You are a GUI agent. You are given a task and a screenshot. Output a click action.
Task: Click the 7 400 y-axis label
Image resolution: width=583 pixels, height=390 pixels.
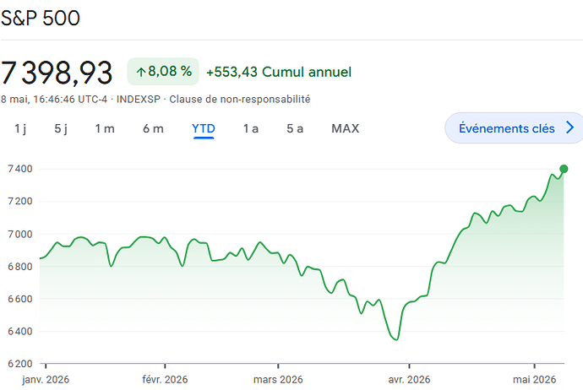pyautogui.click(x=20, y=169)
